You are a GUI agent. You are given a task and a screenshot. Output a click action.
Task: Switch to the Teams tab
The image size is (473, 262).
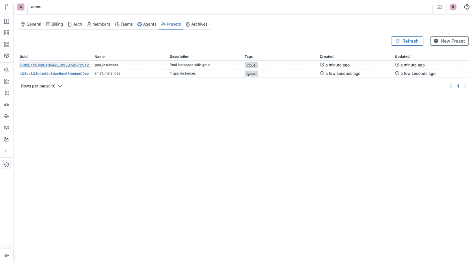(124, 24)
